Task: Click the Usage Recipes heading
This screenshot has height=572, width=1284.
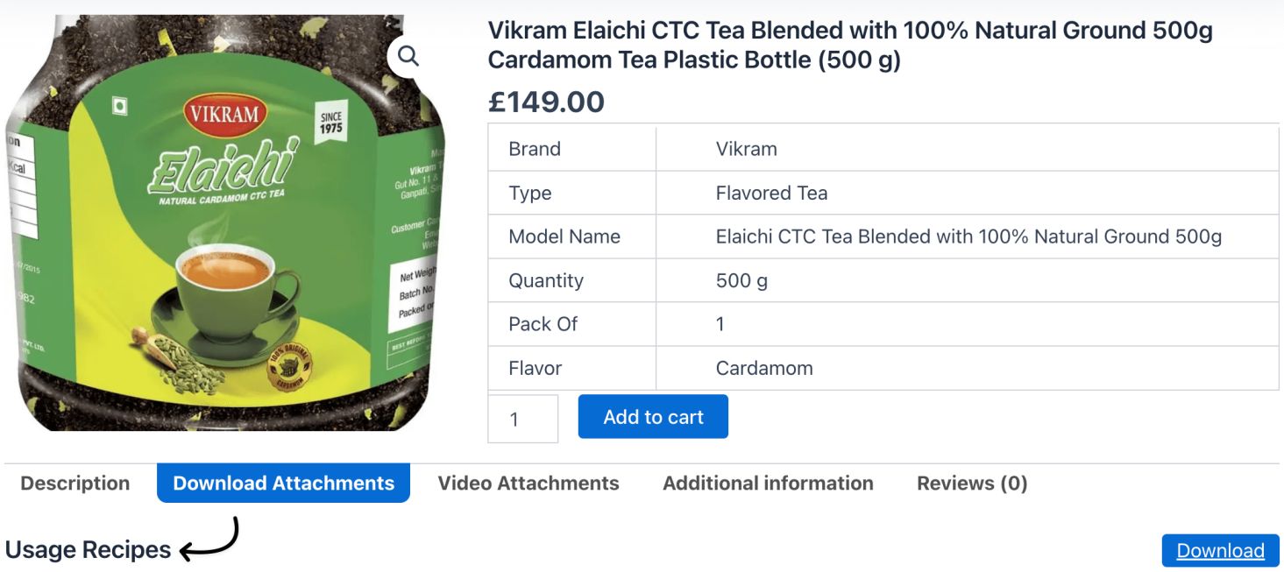Action: pos(88,550)
